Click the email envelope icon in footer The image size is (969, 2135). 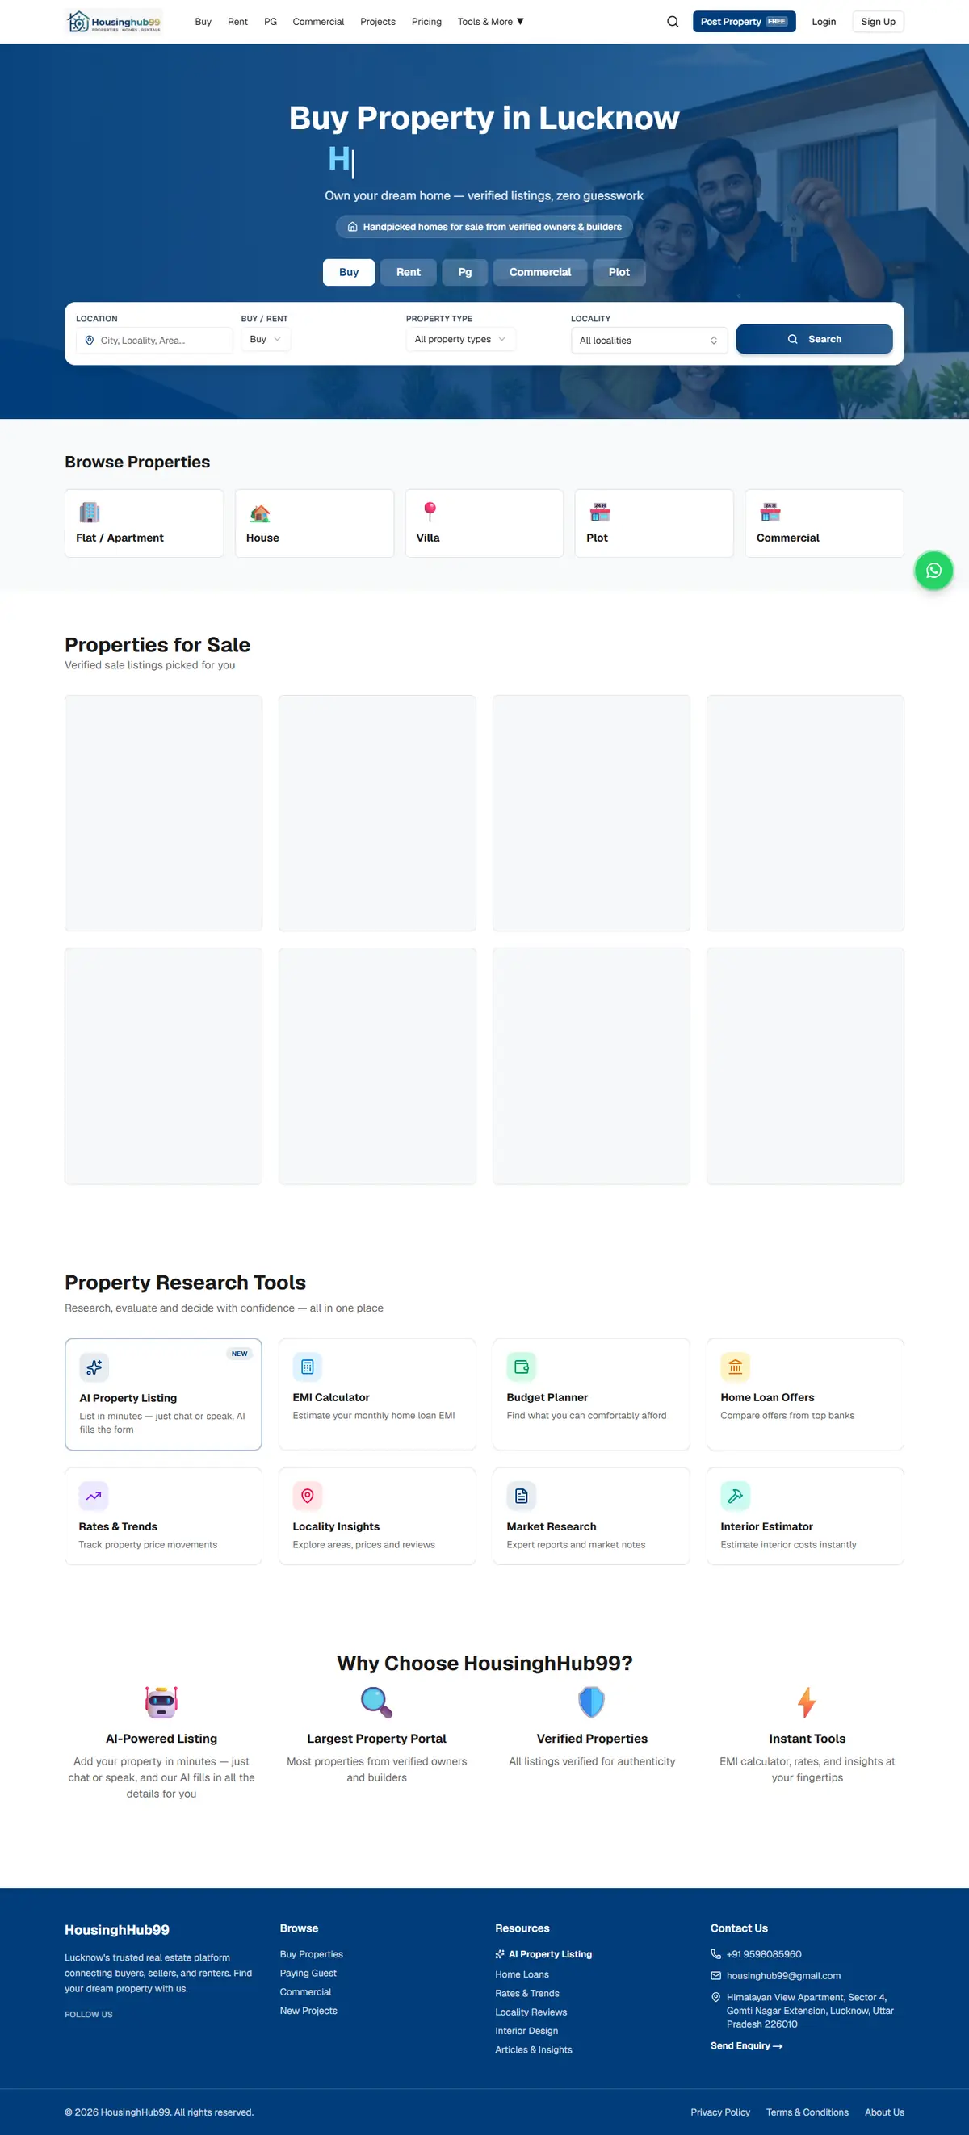coord(715,1975)
